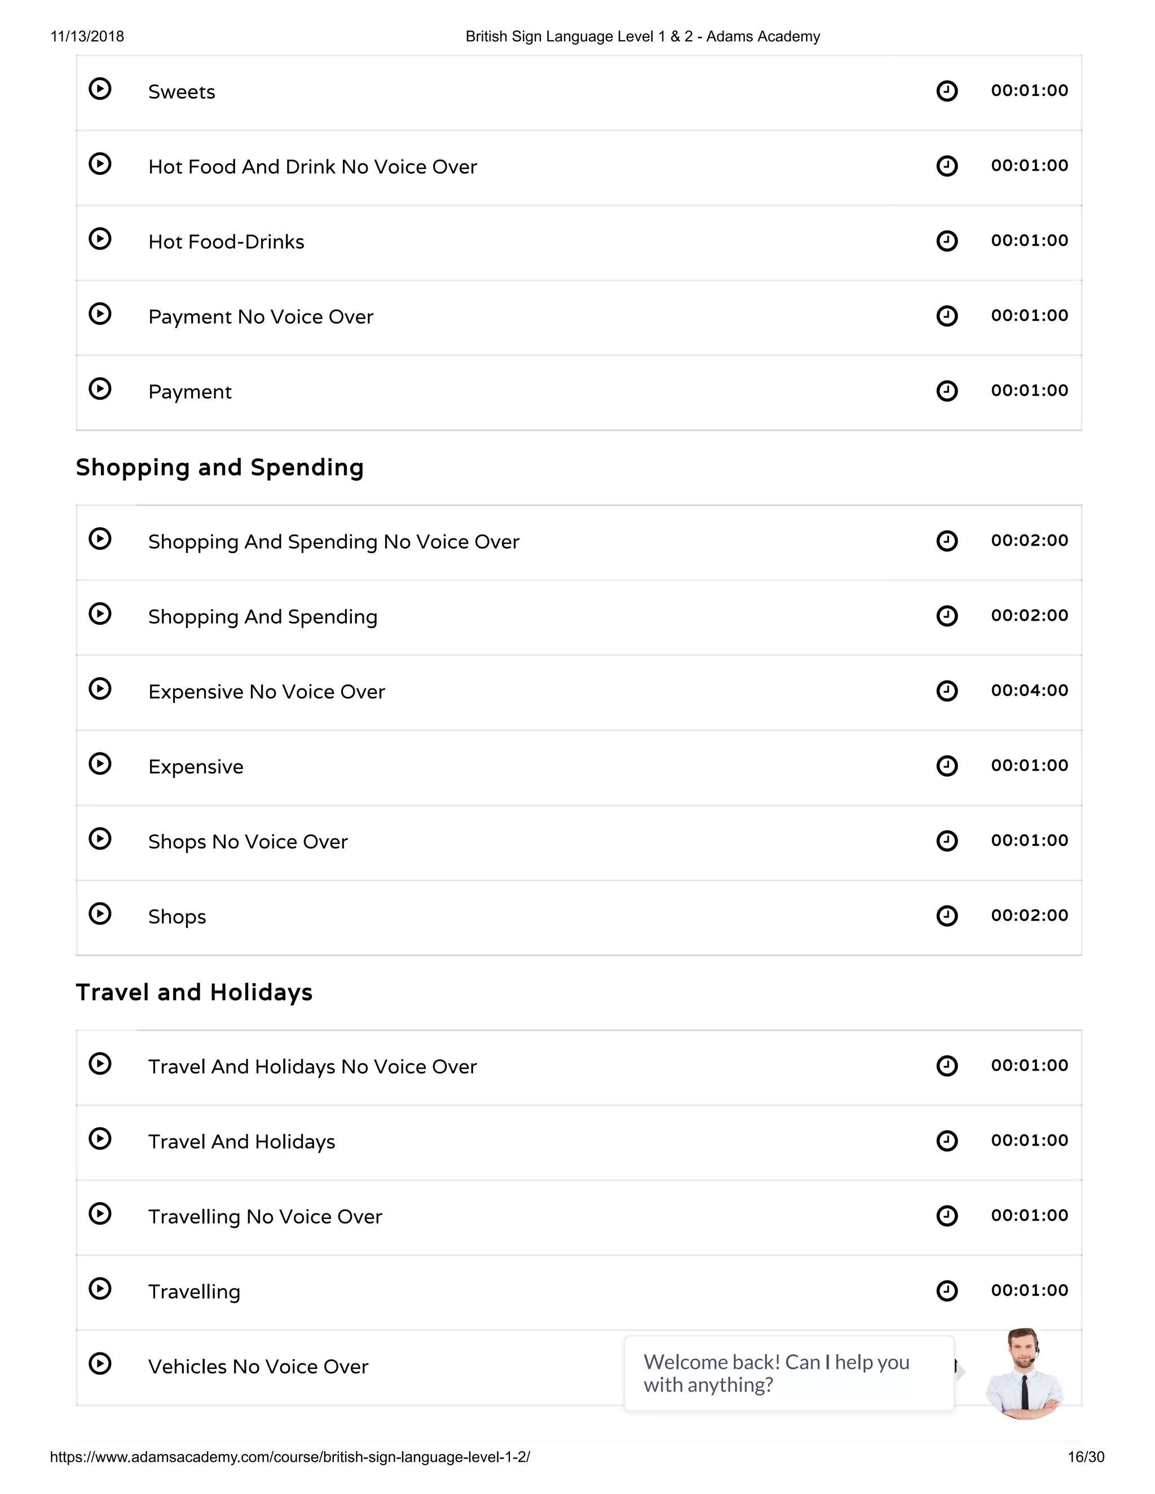Click clock icon in Shopping And Spending row

coord(947,616)
